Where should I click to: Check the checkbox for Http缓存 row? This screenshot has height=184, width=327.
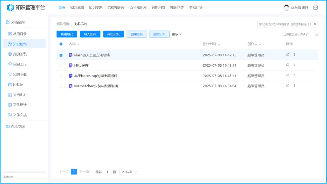61,65
